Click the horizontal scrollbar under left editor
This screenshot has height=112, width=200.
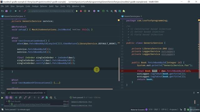[60, 89]
